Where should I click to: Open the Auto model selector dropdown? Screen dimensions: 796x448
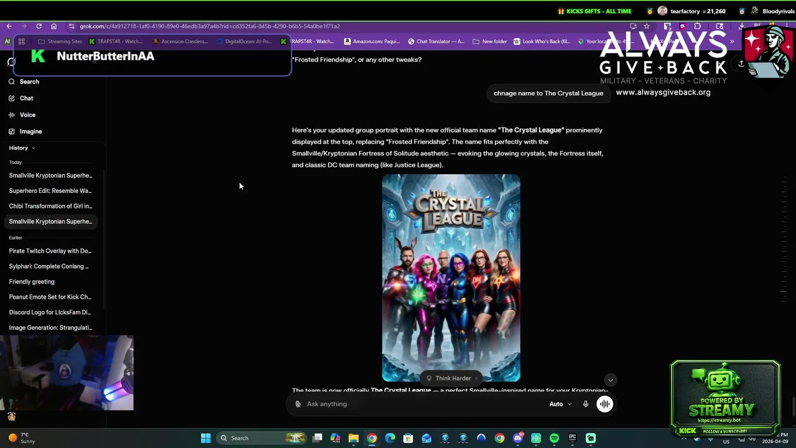(560, 404)
